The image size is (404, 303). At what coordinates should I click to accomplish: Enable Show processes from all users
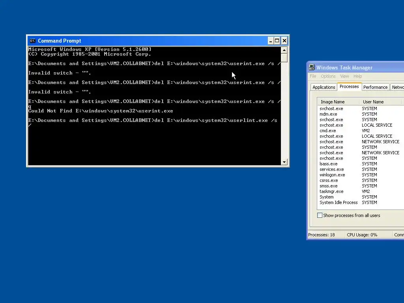(x=320, y=215)
